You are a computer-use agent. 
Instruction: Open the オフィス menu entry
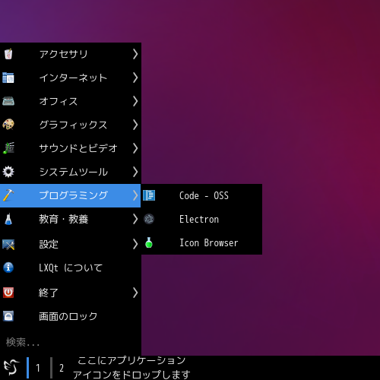[x=71, y=101]
